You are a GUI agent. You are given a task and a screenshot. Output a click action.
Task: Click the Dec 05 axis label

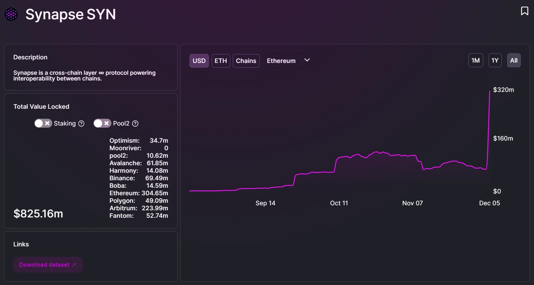tap(490, 203)
